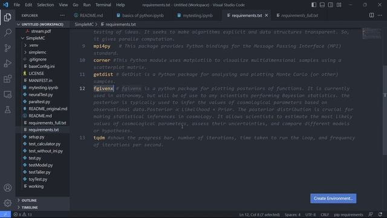This screenshot has height=218, width=387.
Task: Click requirements.txt in the breadcrumb
Action: (120, 24)
